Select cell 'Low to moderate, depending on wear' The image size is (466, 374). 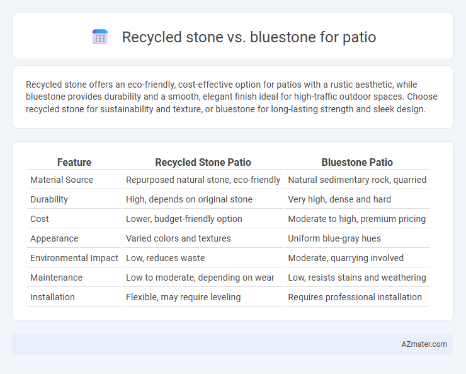pyautogui.click(x=203, y=278)
